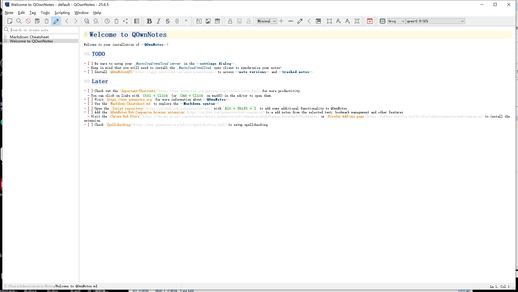Open the Window menu
518x292 pixels.
click(81, 13)
